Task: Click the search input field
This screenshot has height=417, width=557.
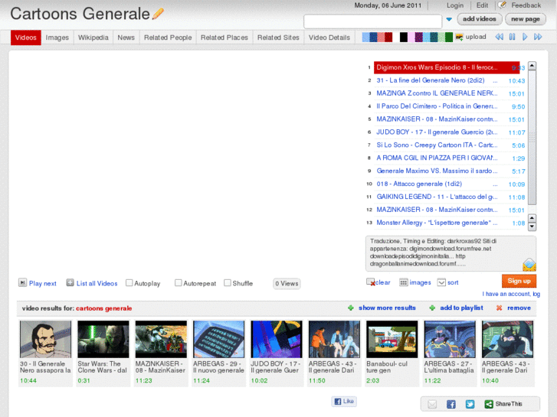Action: (372, 21)
